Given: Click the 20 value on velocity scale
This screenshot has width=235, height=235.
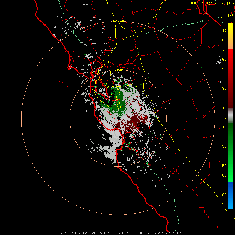Looking at the screenshot, I should tap(224, 98).
